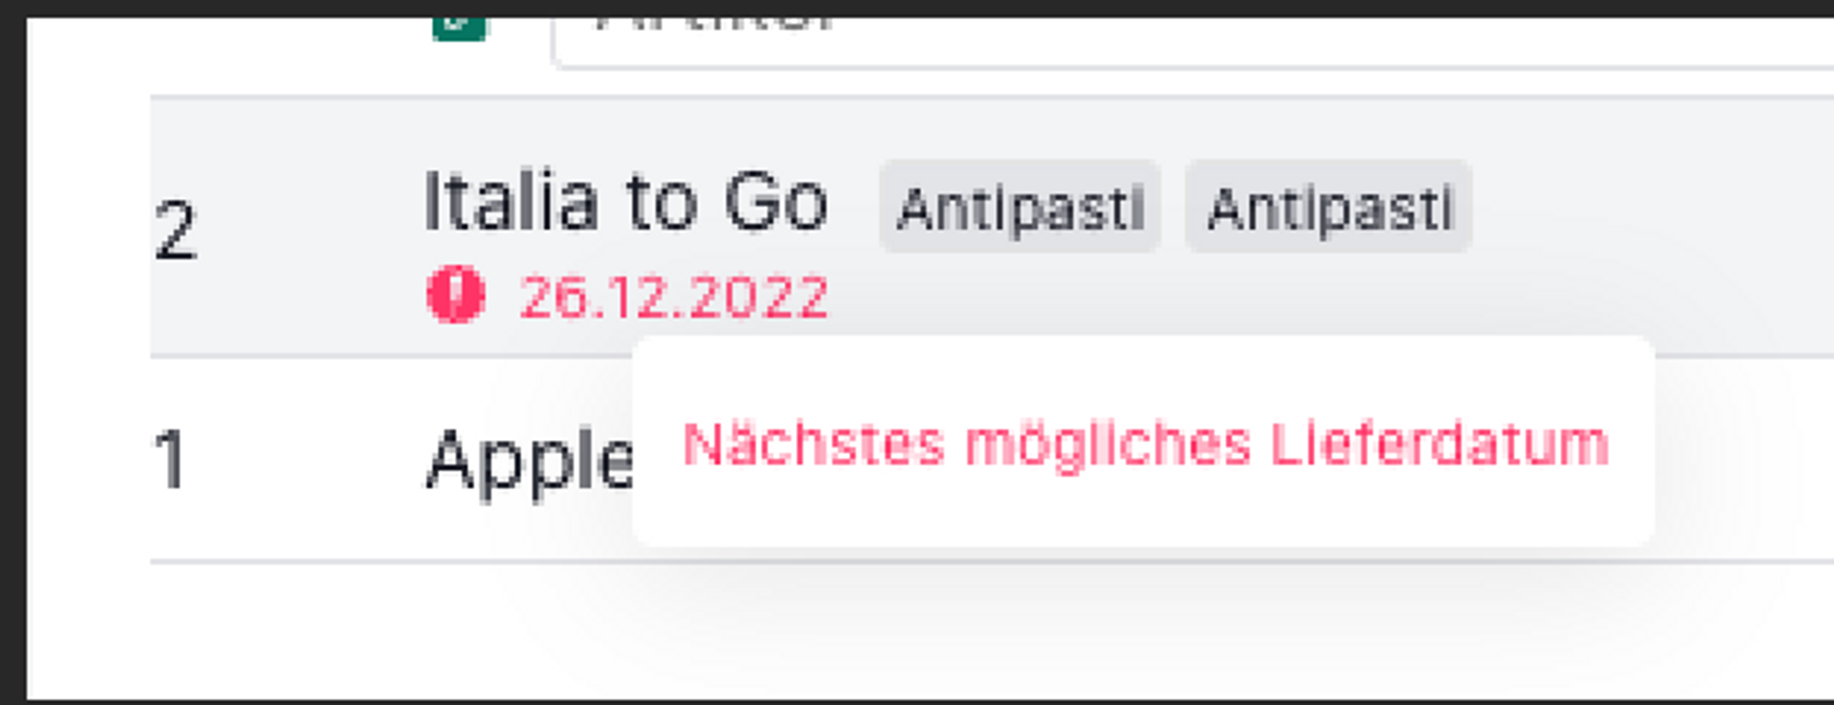Click the word Lieferdatum in the tooltip

click(1440, 444)
